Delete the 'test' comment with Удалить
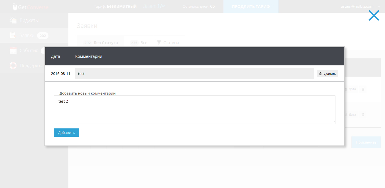 coord(327,73)
